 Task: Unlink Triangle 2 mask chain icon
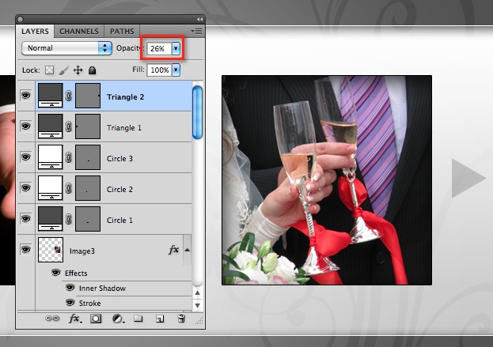(x=69, y=96)
